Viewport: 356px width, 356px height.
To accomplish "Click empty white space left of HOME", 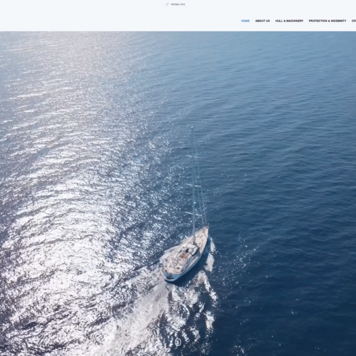I will [119, 21].
